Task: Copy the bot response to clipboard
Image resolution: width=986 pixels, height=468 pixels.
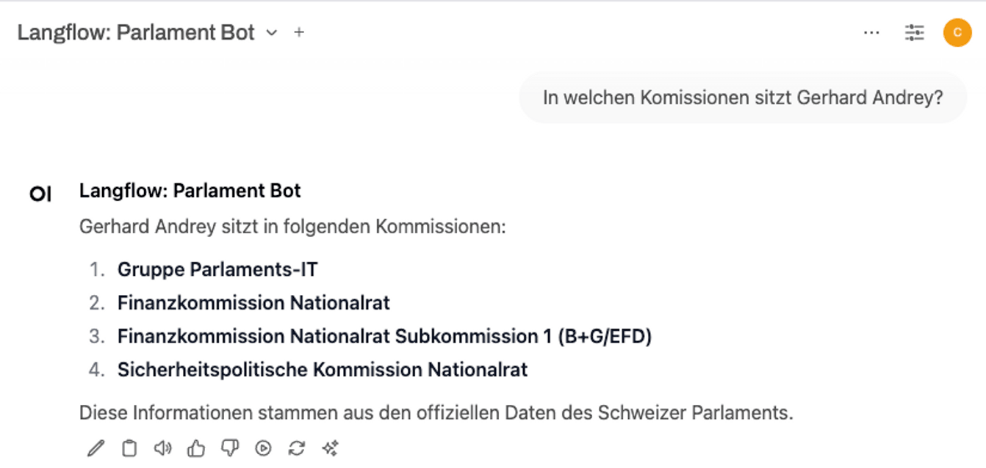Action: pyautogui.click(x=129, y=448)
